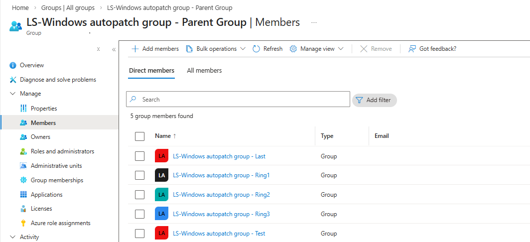
Task: Check the box for autopatch group - Ring1
Action: click(139, 175)
